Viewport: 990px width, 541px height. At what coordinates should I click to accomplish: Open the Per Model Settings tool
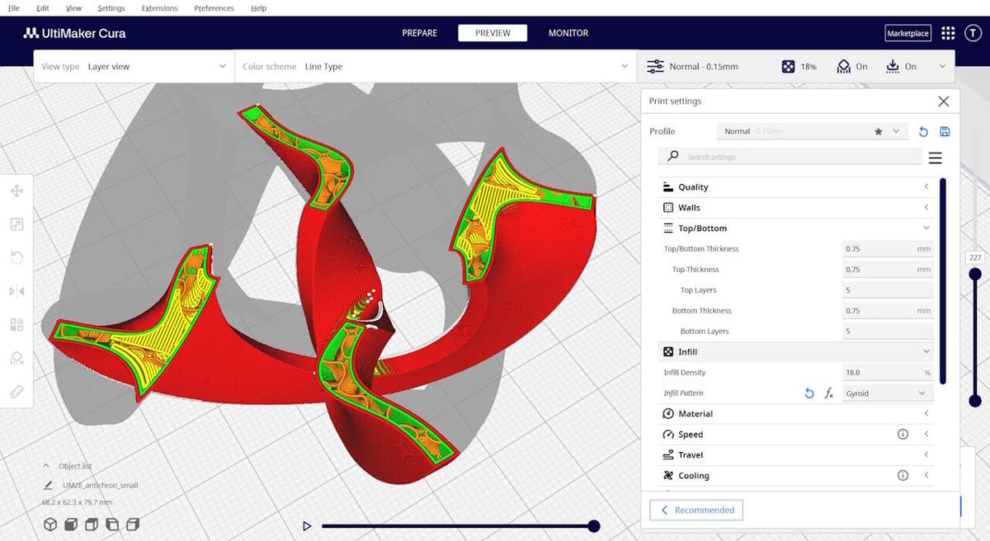point(16,325)
